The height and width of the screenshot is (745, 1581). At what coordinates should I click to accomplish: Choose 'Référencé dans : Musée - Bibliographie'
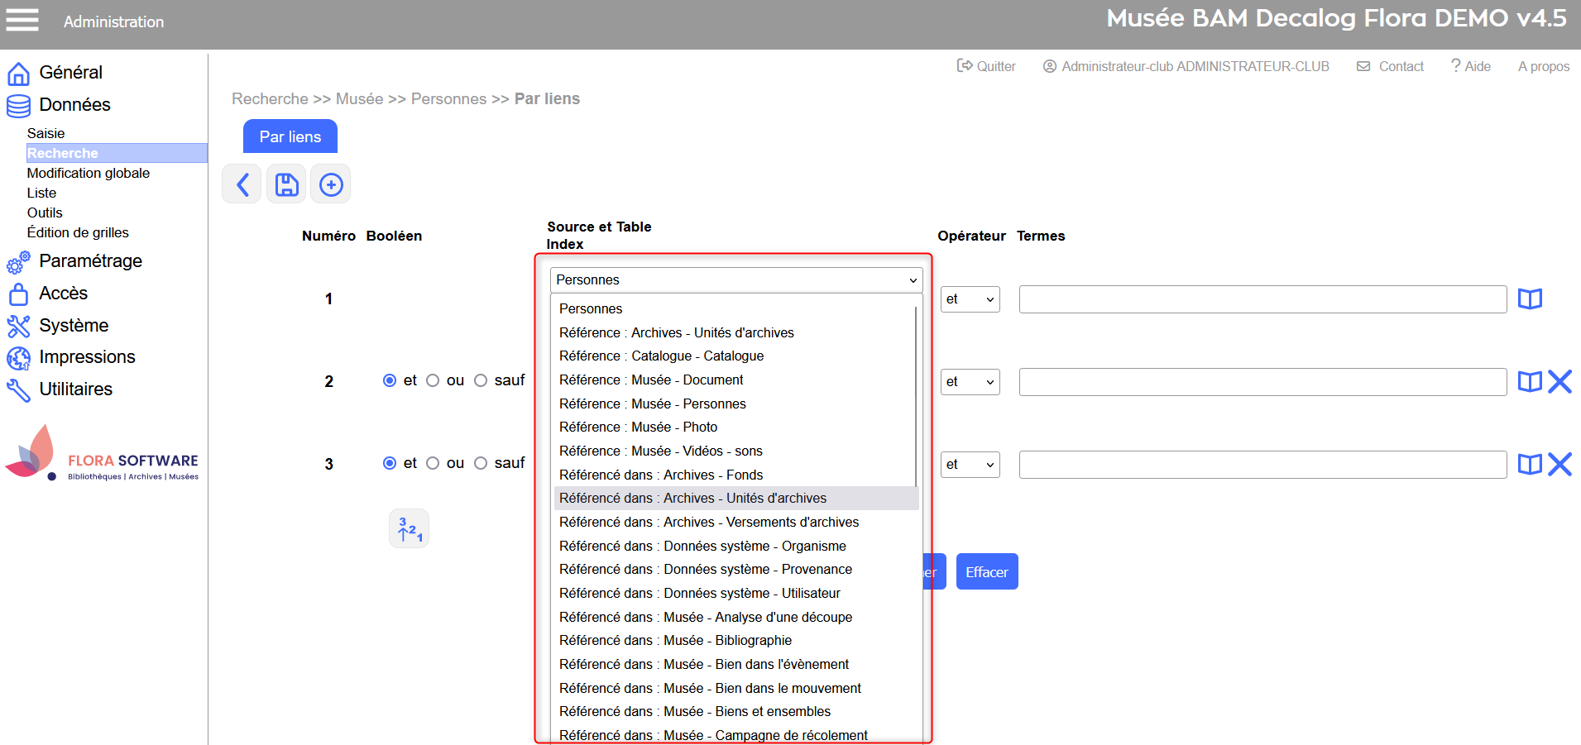[735, 640]
